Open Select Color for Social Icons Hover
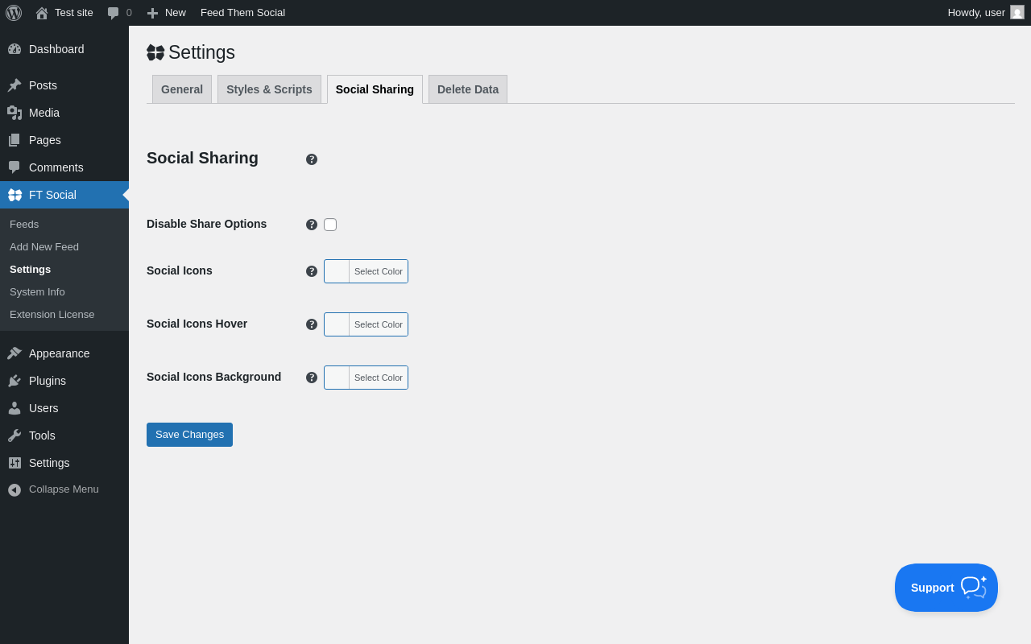The image size is (1031, 644). click(378, 324)
